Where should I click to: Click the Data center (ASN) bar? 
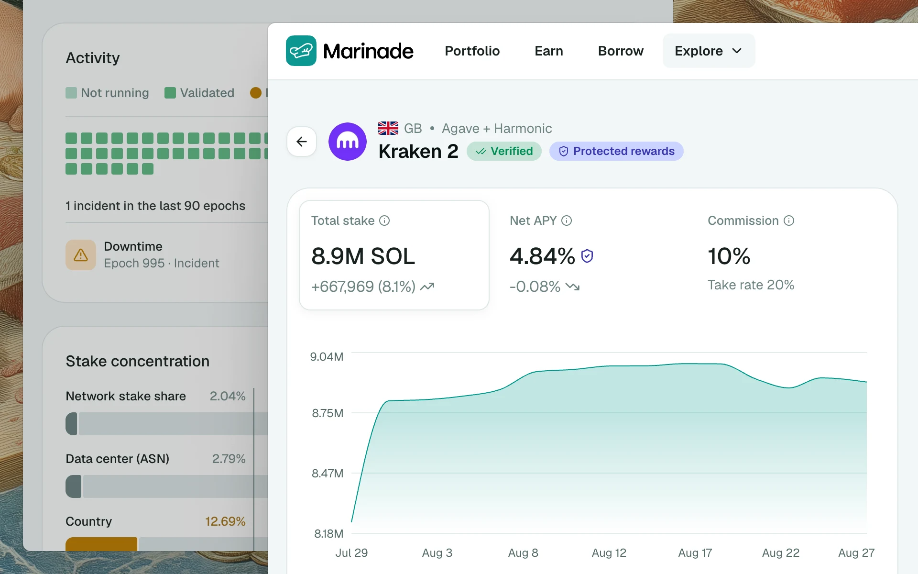[x=166, y=486]
